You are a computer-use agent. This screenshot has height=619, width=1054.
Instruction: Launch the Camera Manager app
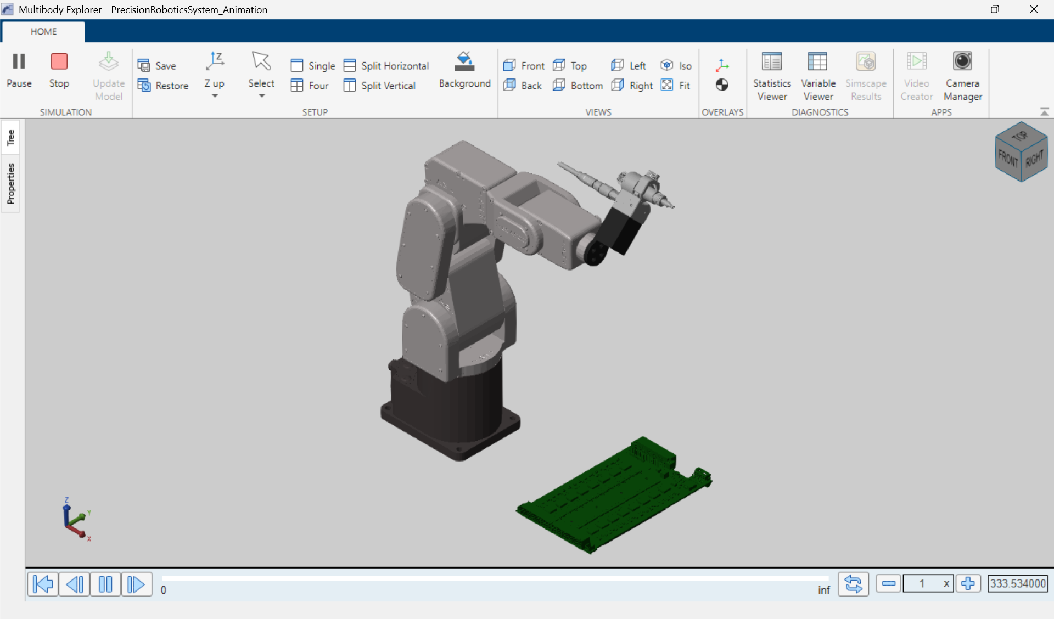click(x=963, y=76)
